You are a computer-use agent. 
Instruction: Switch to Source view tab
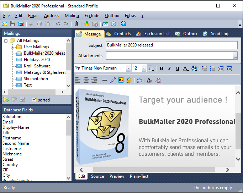pos(97,176)
